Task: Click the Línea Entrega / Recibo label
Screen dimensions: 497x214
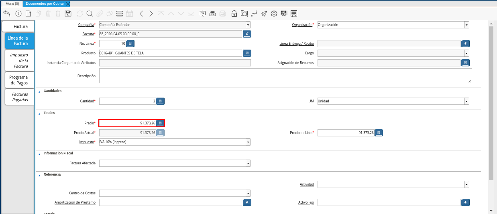Action: [x=297, y=44]
